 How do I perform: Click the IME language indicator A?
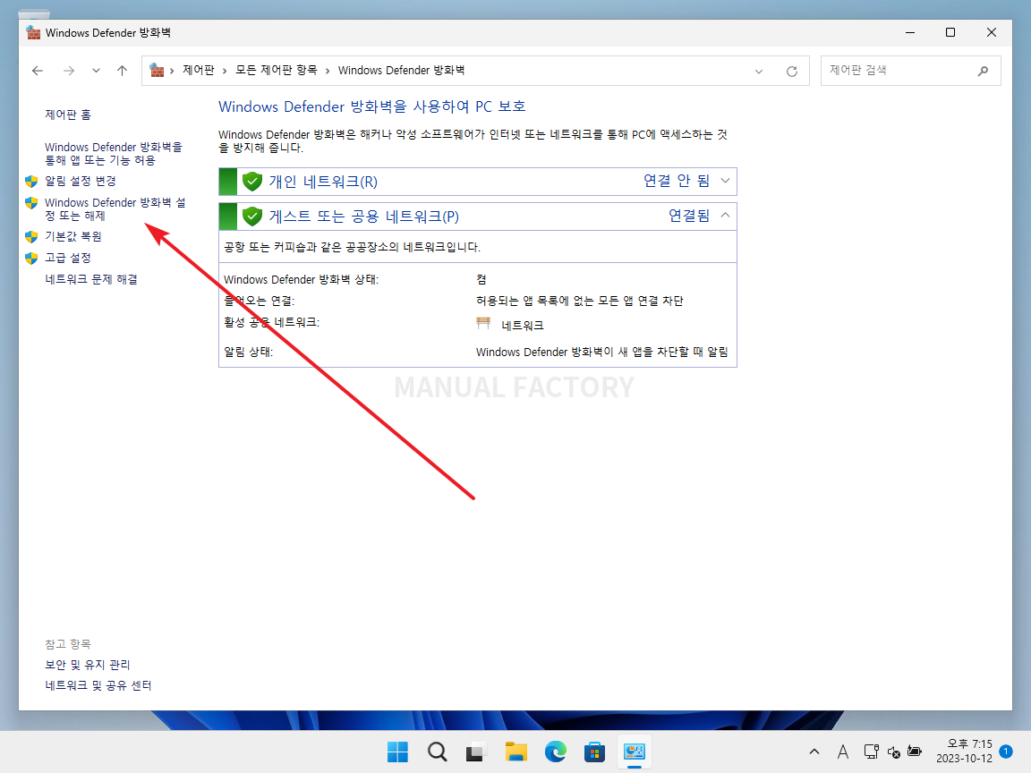coord(843,752)
